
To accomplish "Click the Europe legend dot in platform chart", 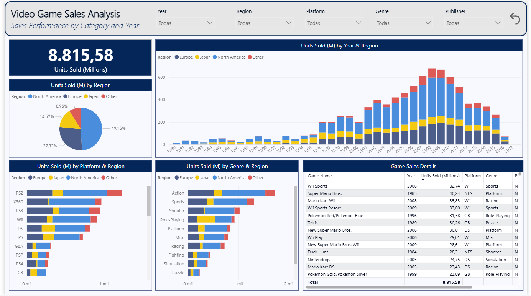I will (31, 178).
